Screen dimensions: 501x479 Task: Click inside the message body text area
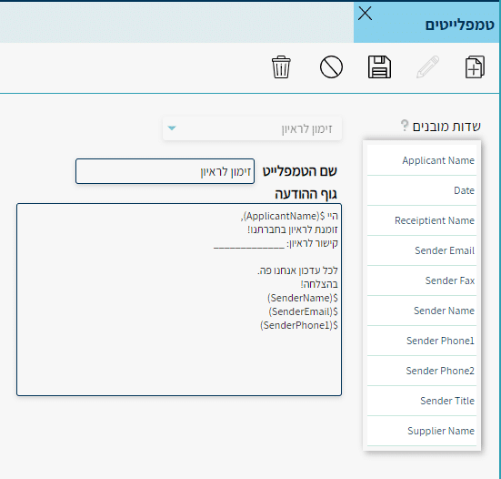[179, 300]
